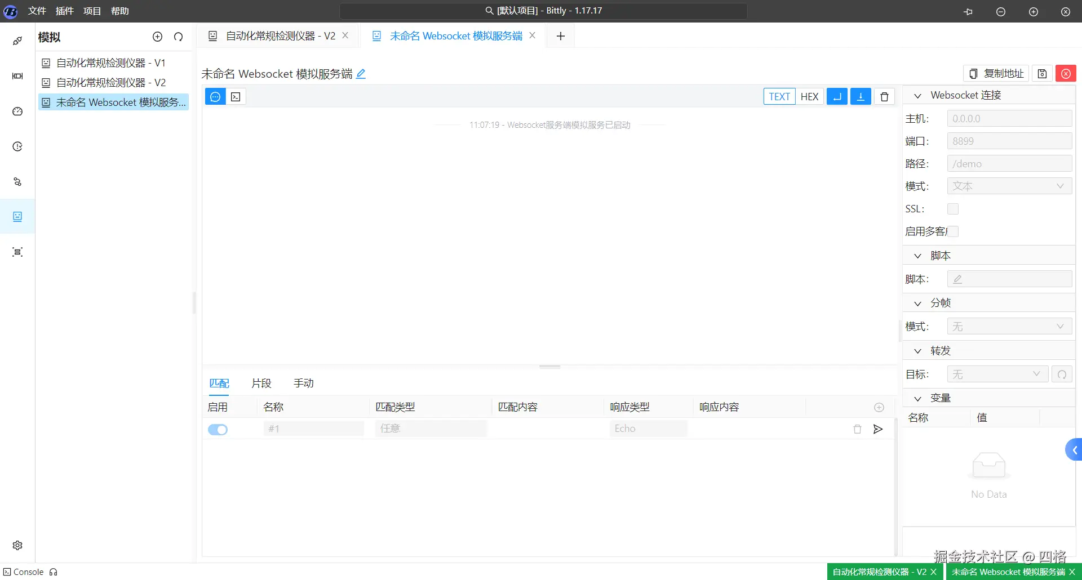
Task: Collapse the 分帧 section
Action: [917, 304]
